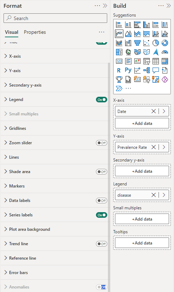Turn off the Legend toggle
This screenshot has width=174, height=292.
click(102, 100)
